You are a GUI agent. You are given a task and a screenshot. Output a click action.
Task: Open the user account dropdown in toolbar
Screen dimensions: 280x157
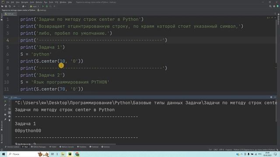(x=24, y=6)
